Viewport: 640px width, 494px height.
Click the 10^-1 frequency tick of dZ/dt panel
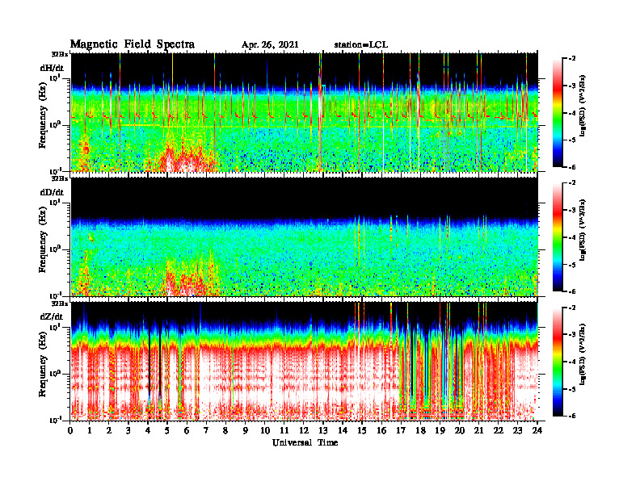click(x=54, y=420)
